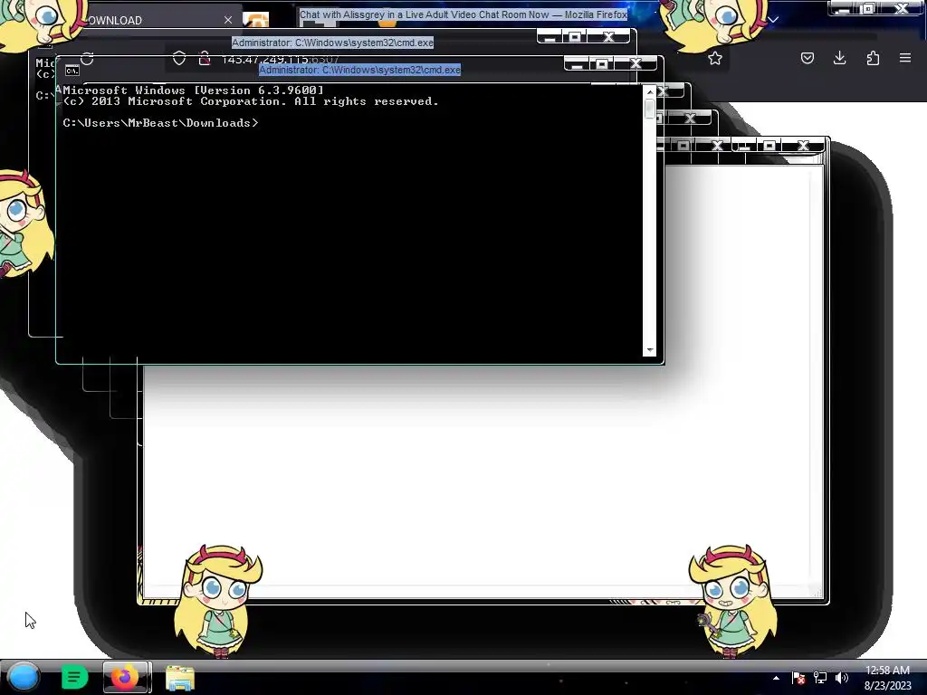Minimize the cmd.exe window behind the front one
Screen dimensions: 927x695
(550, 37)
